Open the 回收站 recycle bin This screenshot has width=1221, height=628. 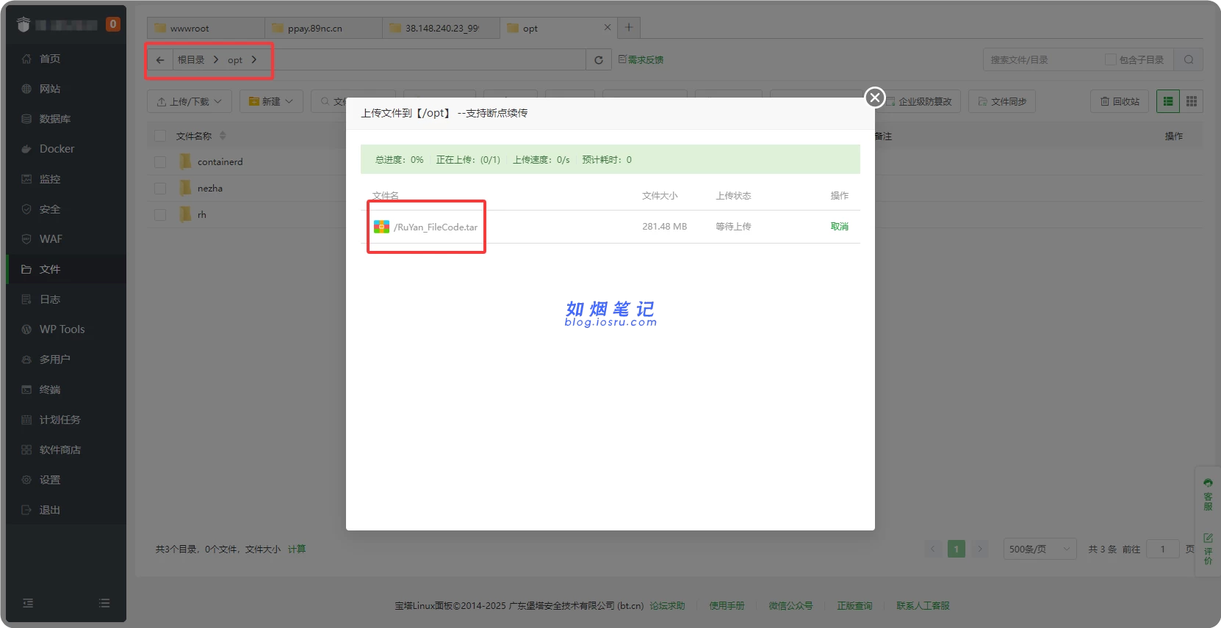pyautogui.click(x=1120, y=101)
